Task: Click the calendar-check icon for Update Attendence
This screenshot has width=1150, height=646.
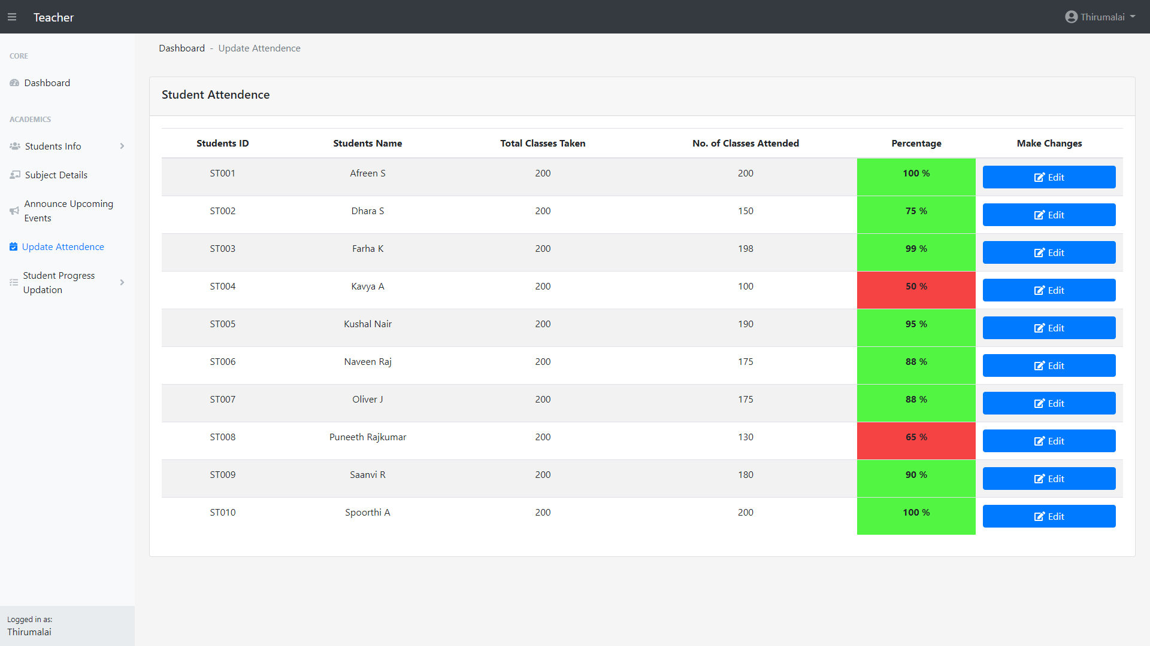Action: tap(13, 247)
